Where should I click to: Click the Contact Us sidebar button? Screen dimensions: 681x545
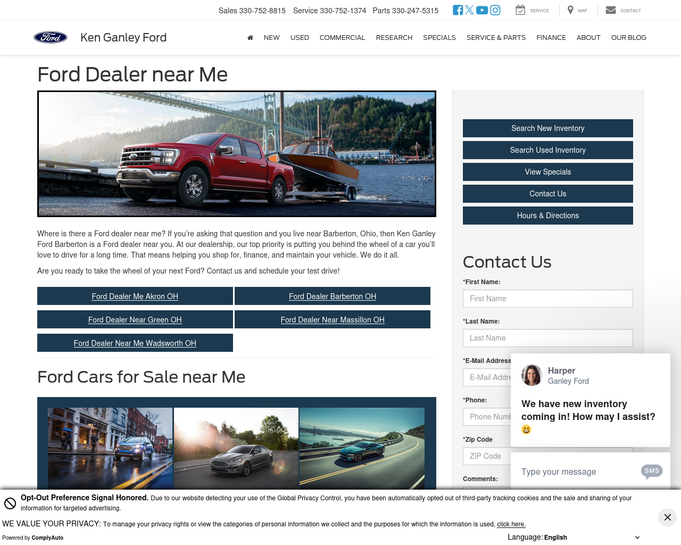(x=548, y=194)
